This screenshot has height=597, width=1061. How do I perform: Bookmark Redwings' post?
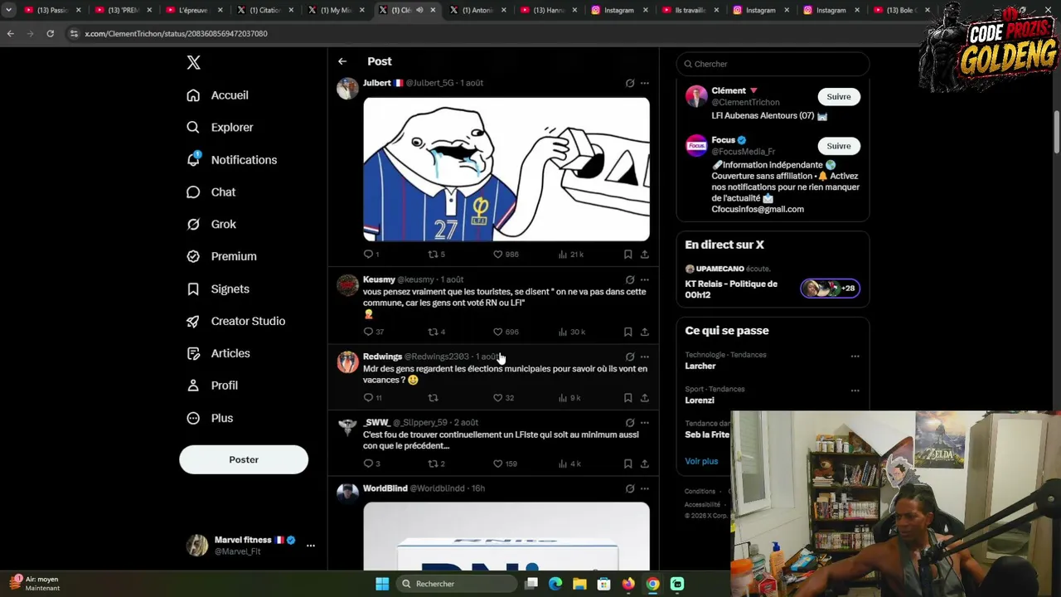coord(627,398)
